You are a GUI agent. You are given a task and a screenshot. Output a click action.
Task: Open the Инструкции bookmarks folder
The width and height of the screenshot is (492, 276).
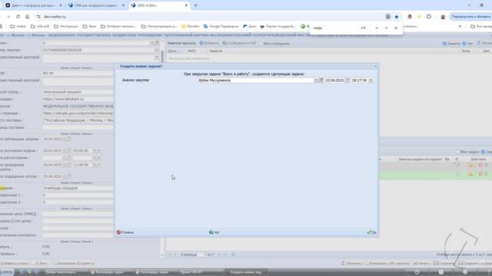click(66, 27)
